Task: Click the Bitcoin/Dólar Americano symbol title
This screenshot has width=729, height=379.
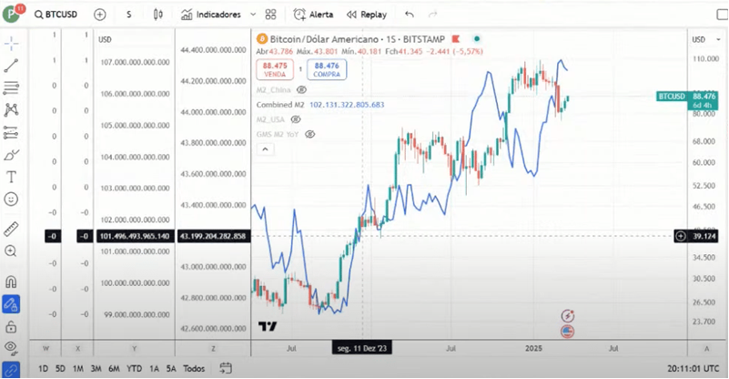Action: click(x=324, y=39)
